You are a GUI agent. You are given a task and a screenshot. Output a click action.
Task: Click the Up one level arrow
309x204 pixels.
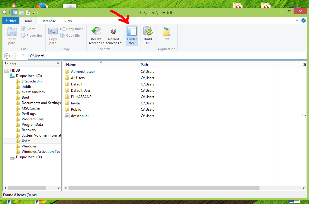click(23, 56)
